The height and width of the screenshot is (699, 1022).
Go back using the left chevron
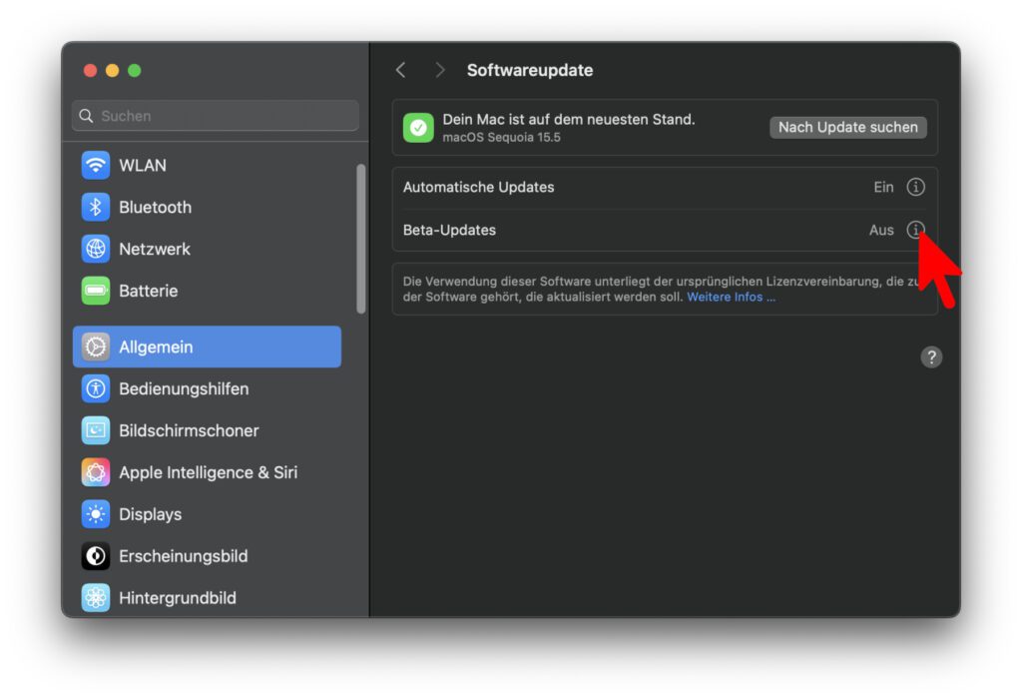tap(401, 70)
